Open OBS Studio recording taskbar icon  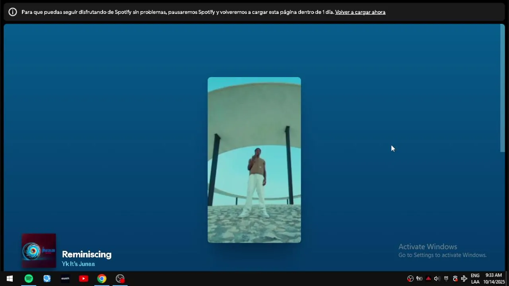click(x=120, y=278)
